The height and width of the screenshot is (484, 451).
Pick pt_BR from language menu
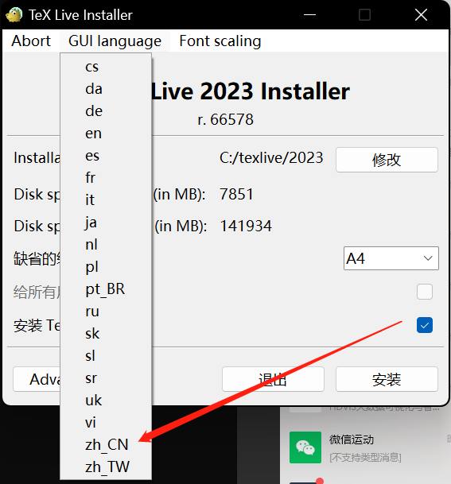pyautogui.click(x=106, y=289)
